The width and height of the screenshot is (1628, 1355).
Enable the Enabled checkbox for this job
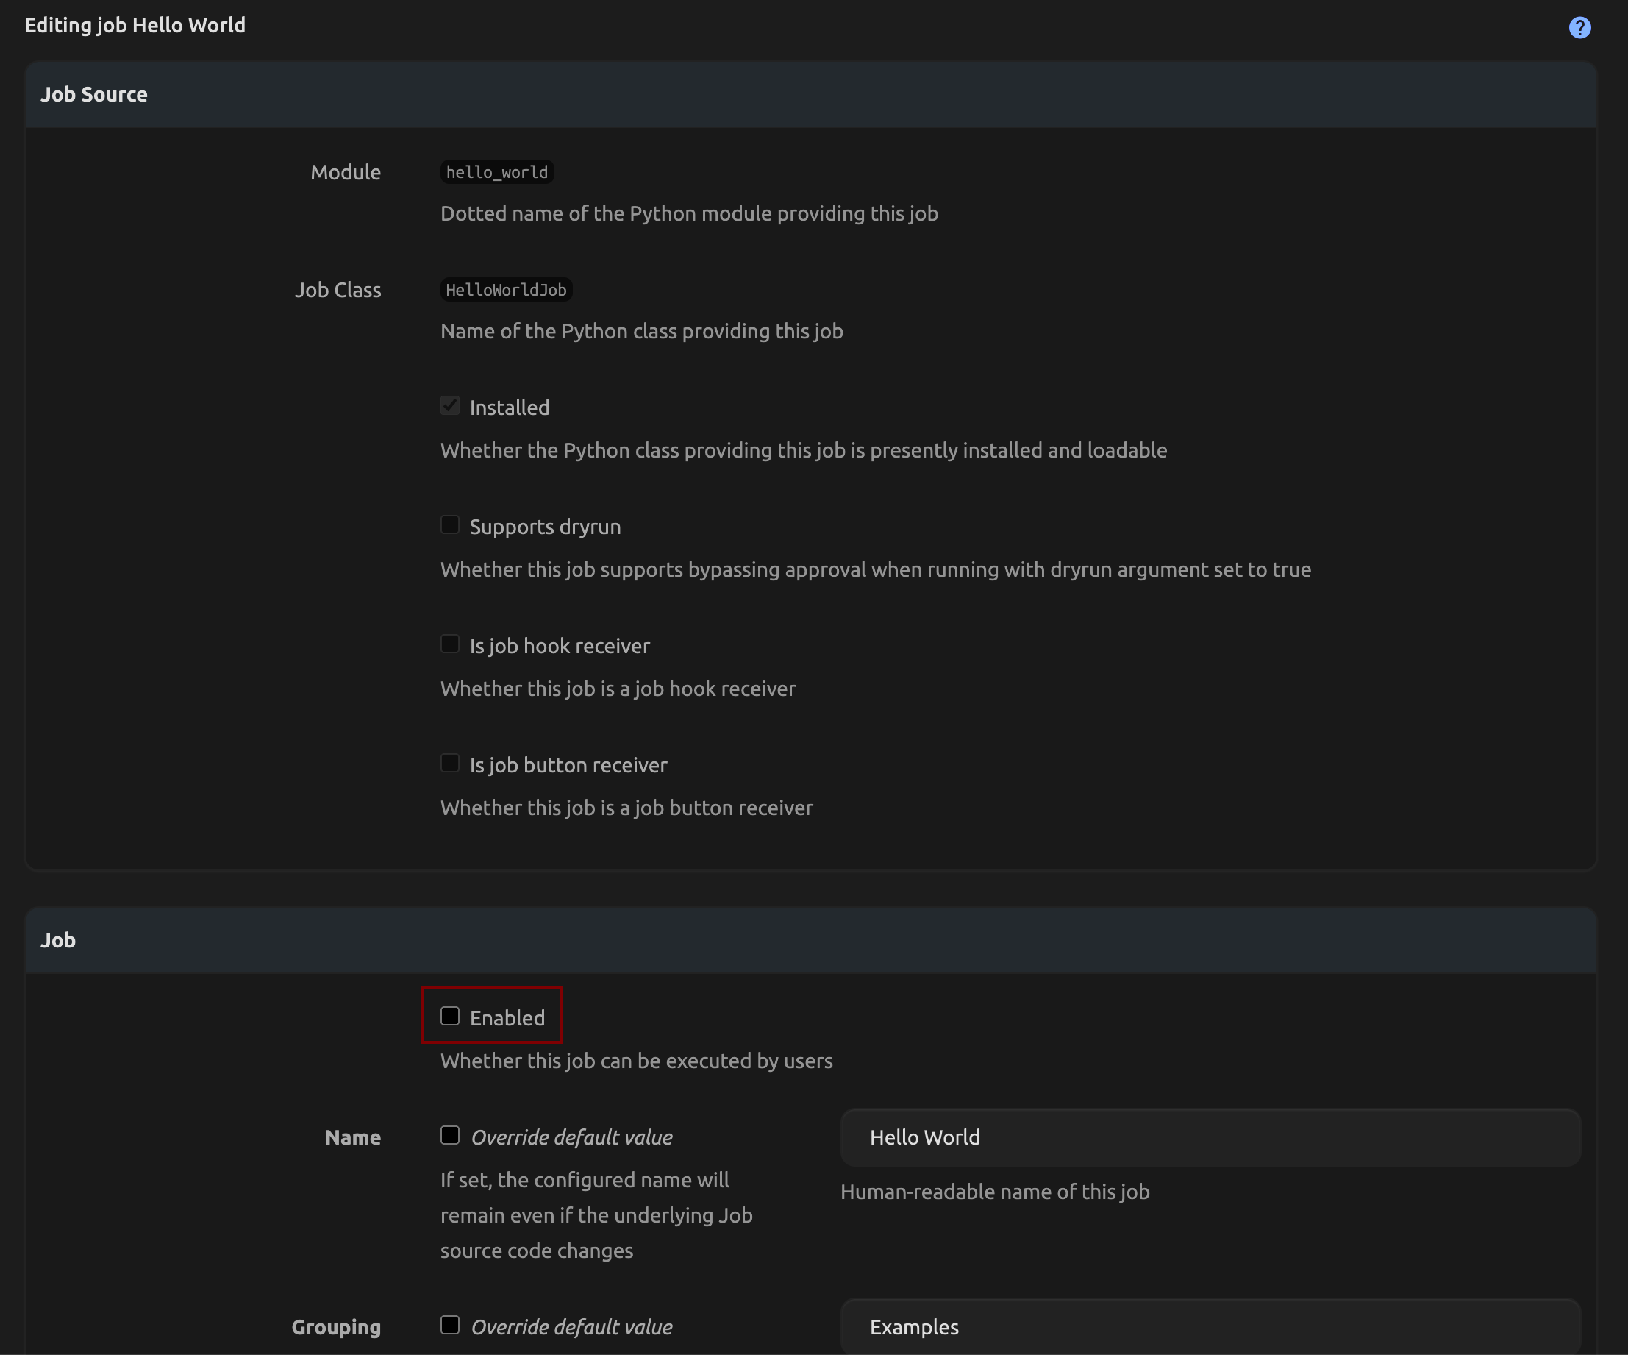coord(449,1016)
